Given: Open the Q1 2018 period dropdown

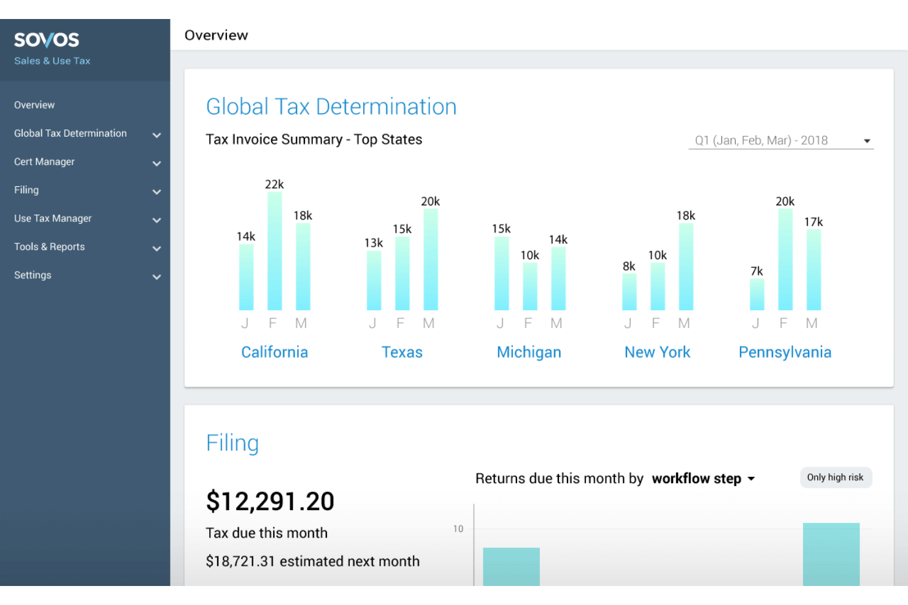Looking at the screenshot, I should tap(781, 140).
